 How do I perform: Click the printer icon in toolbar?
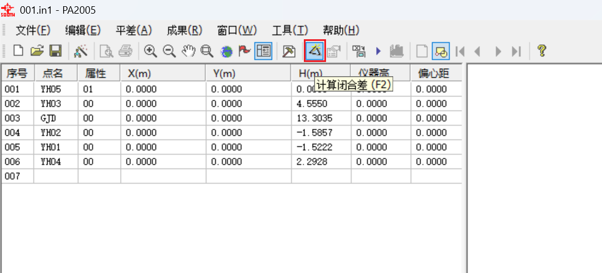click(x=125, y=50)
